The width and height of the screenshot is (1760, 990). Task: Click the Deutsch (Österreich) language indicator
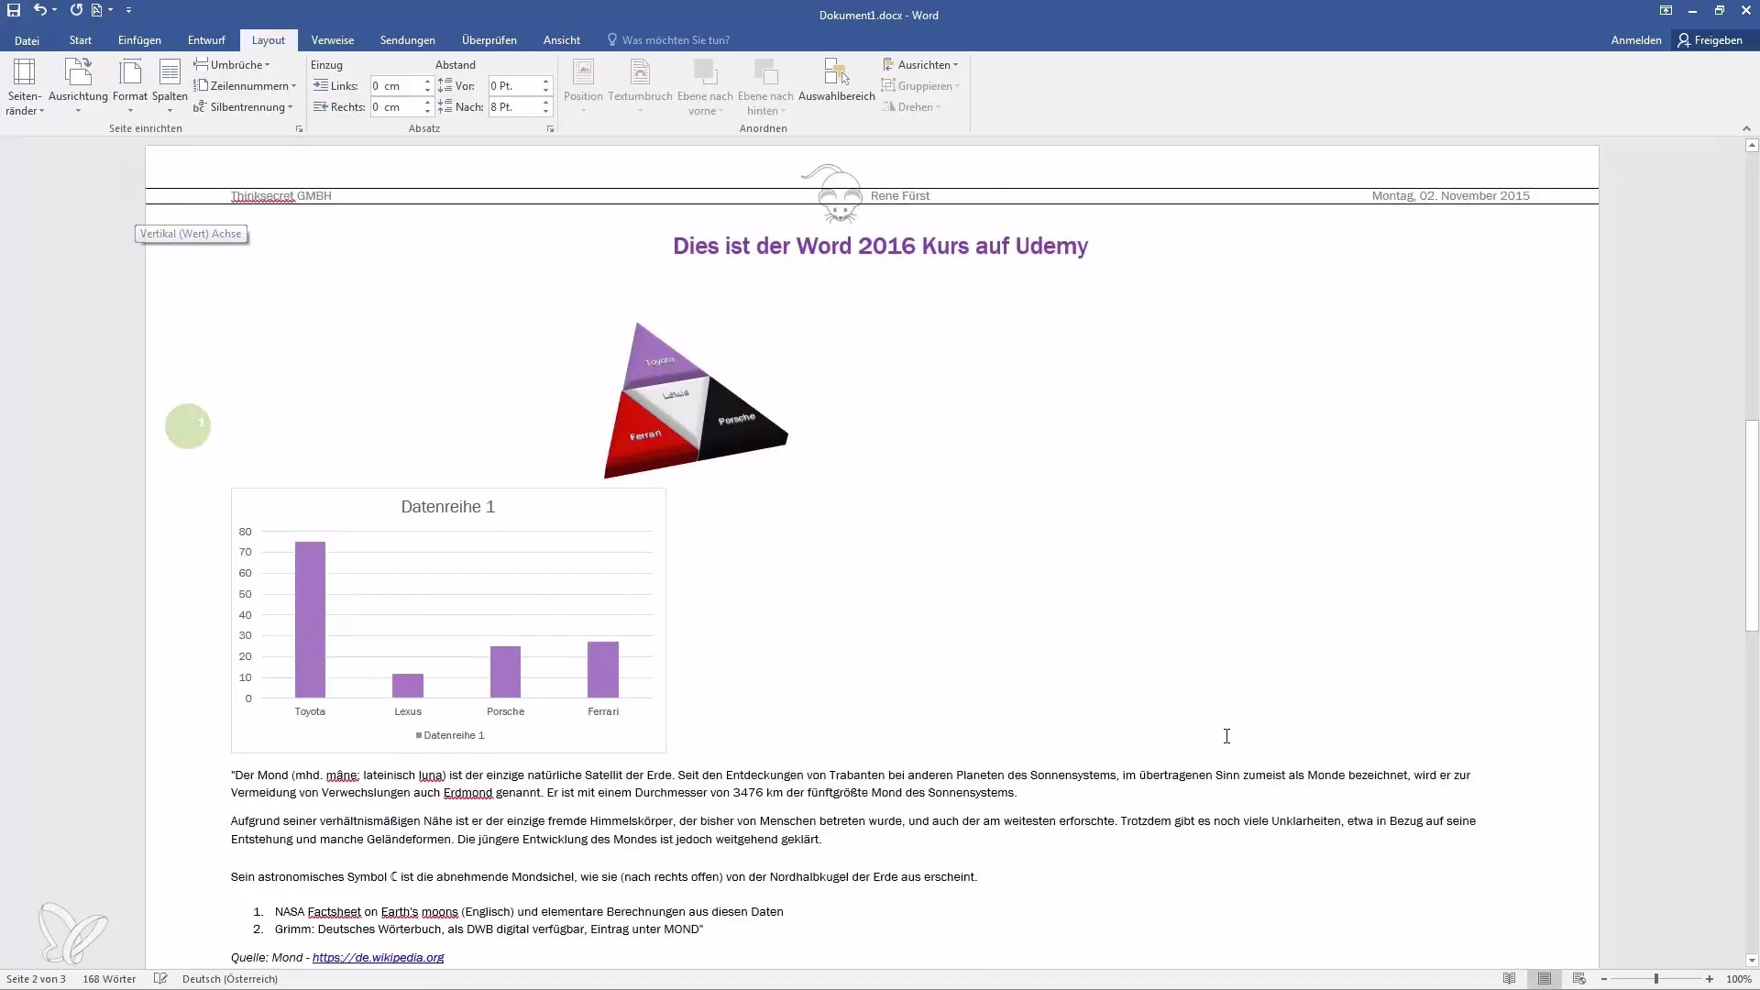230,979
